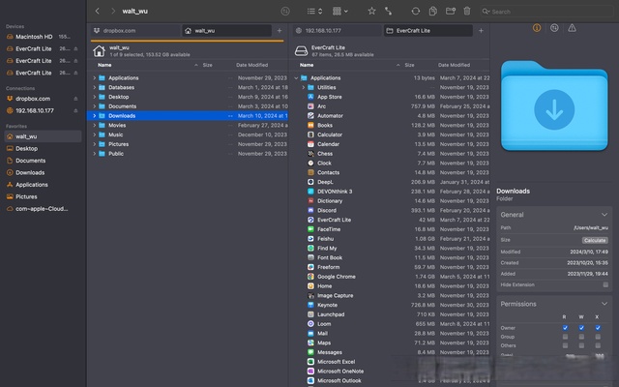Toggle the Hide Extension checkbox
619x387 pixels.
605,284
